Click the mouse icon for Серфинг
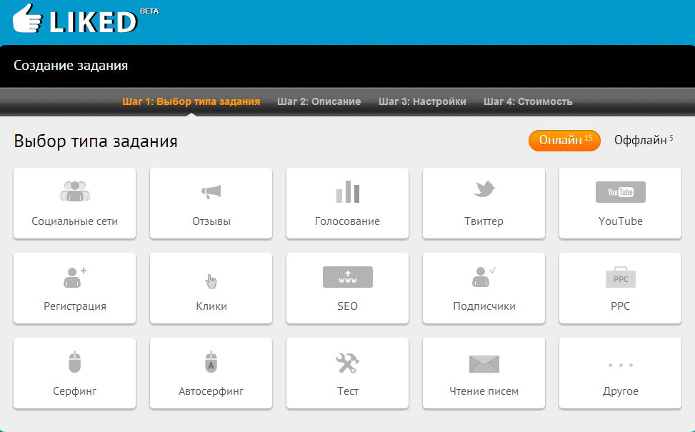 75,361
